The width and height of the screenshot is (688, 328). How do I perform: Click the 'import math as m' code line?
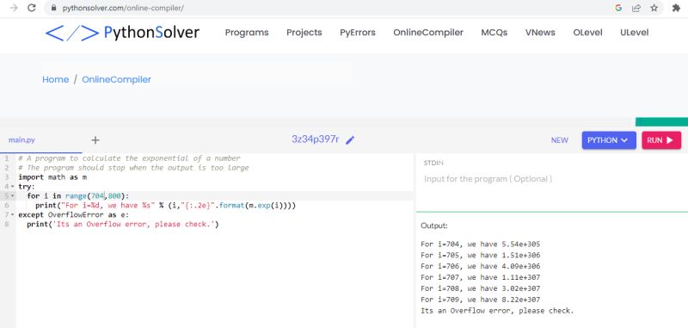coord(52,177)
